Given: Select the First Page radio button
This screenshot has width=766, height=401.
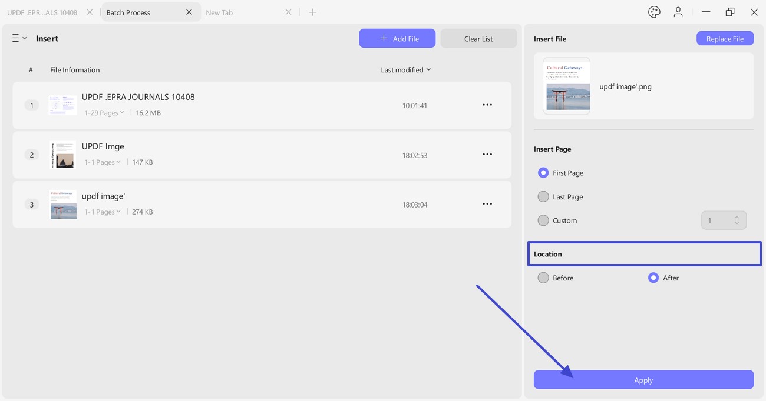Looking at the screenshot, I should (543, 173).
